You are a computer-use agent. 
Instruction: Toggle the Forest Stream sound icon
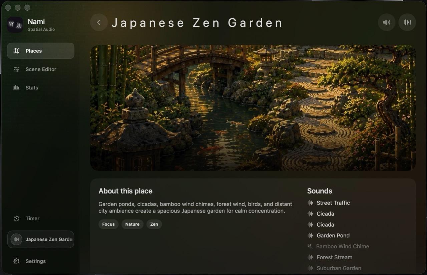[310, 257]
